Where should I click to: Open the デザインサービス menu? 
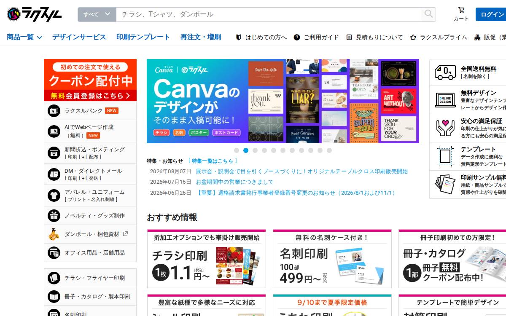click(x=79, y=37)
